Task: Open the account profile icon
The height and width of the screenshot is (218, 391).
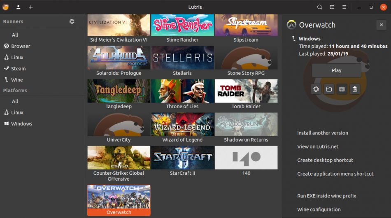Action: click(18, 7)
